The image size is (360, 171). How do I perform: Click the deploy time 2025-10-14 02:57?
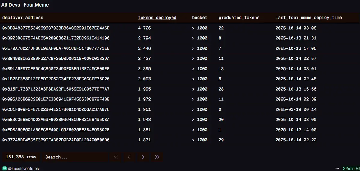[x=296, y=59]
